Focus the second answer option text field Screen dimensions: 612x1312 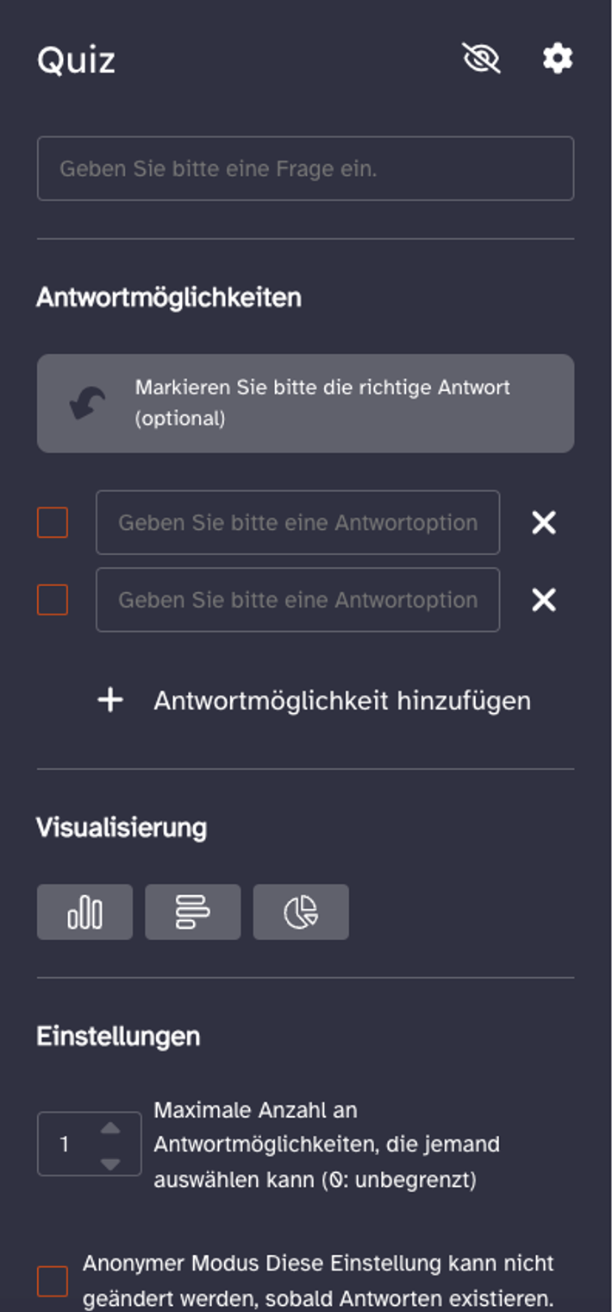297,600
